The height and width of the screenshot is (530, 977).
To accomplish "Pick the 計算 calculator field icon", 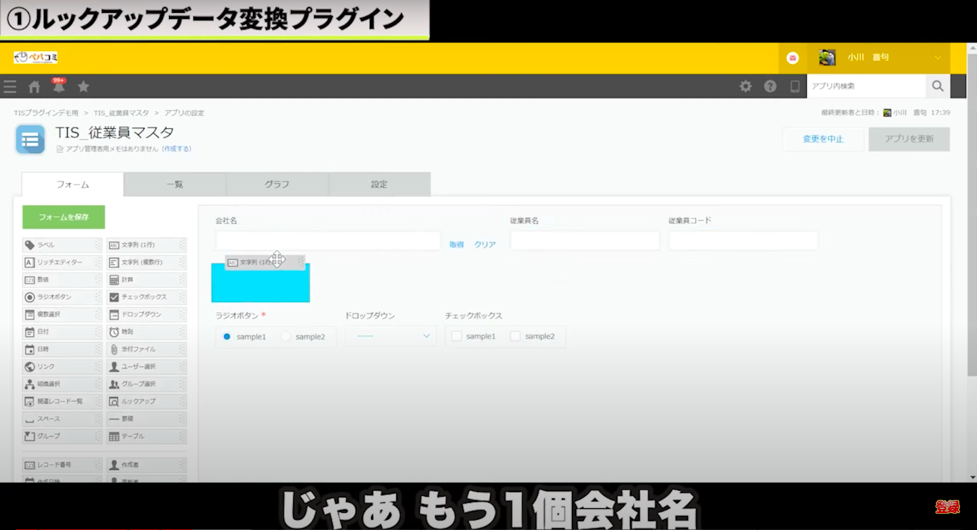I will point(114,280).
